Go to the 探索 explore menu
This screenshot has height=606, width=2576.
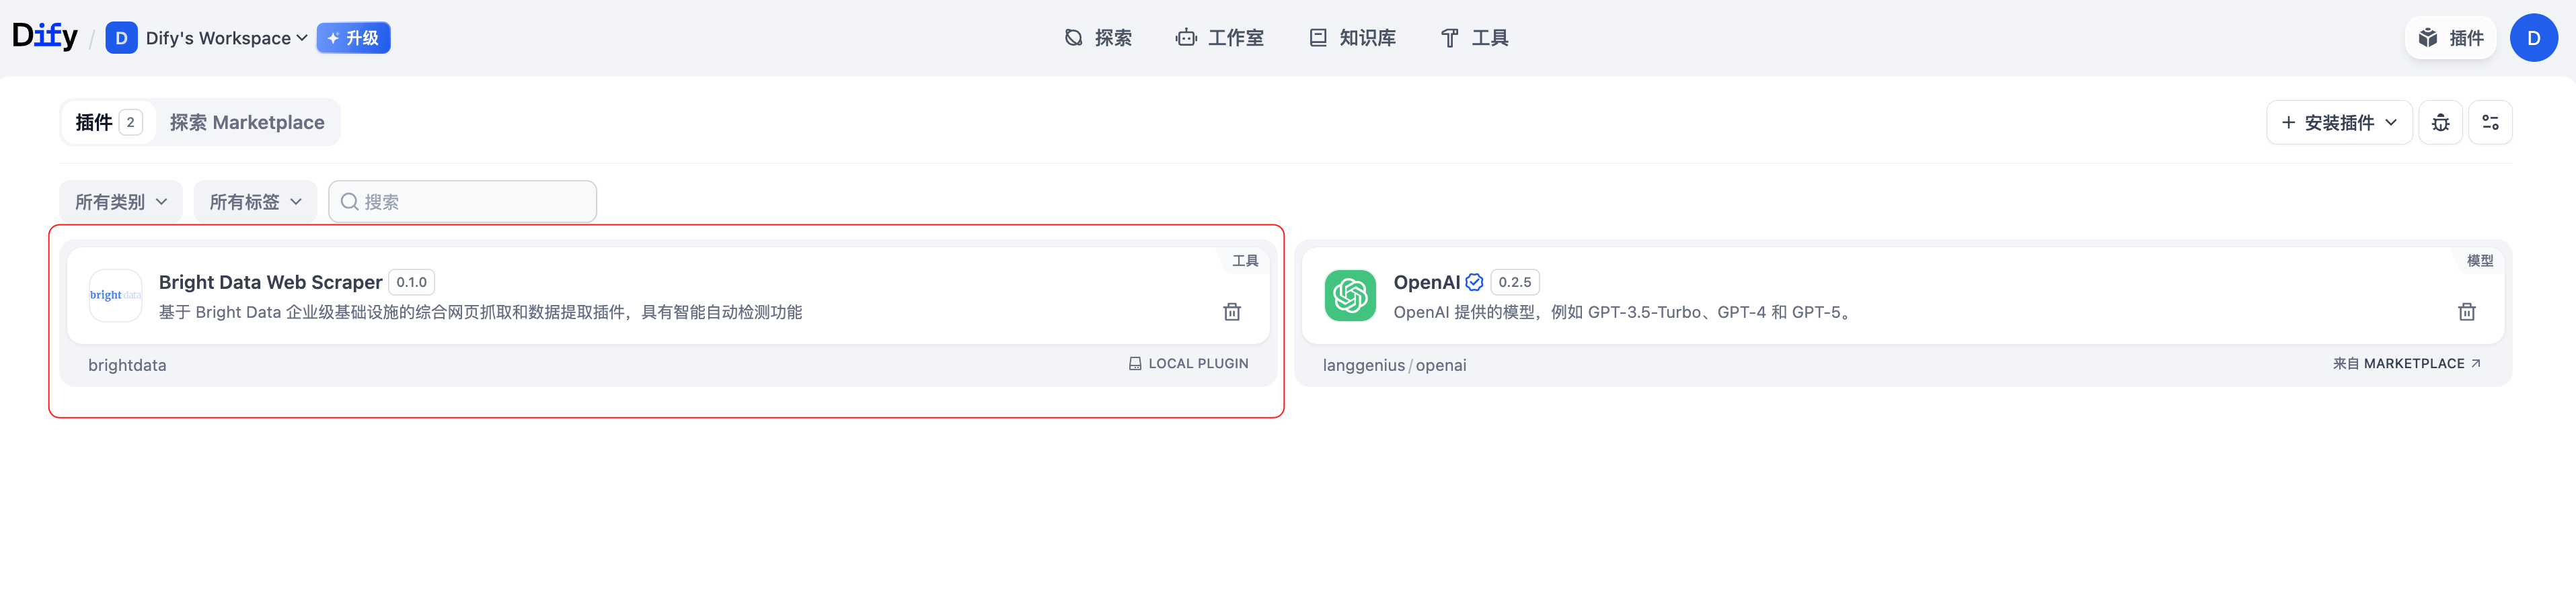click(x=1098, y=38)
